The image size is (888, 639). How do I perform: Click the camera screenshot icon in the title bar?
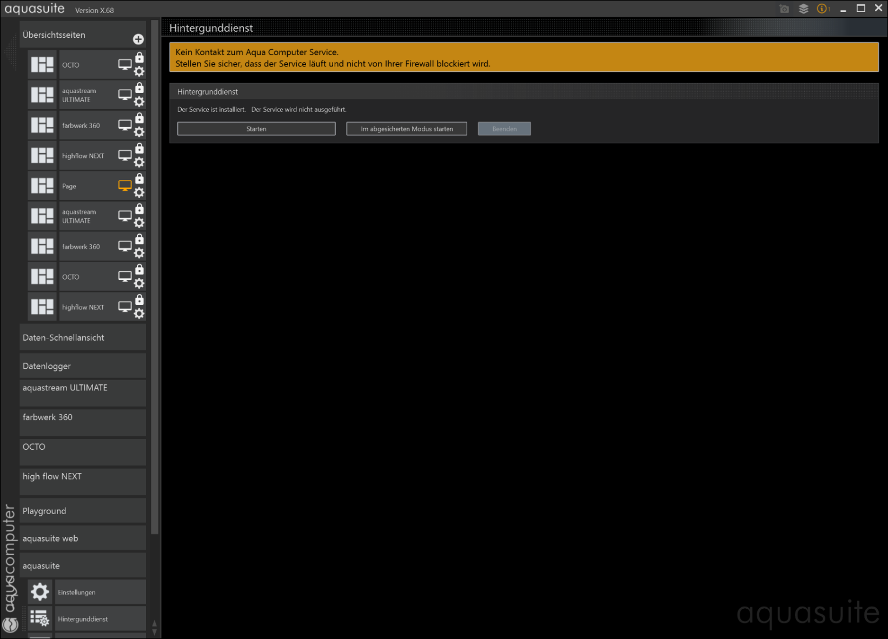[784, 9]
